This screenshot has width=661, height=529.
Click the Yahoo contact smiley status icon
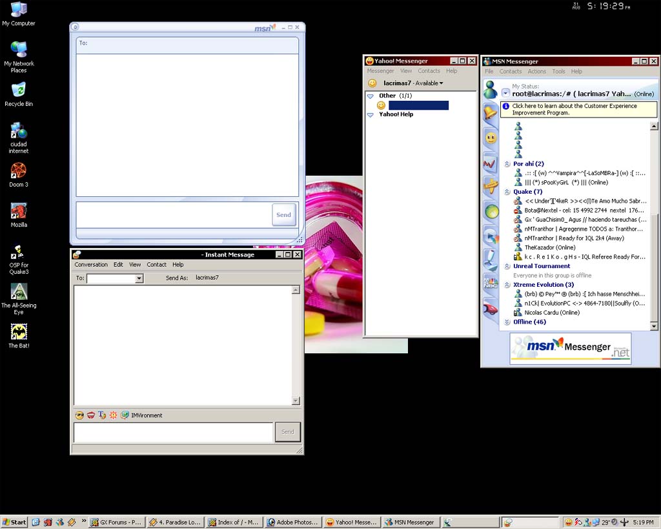click(381, 105)
